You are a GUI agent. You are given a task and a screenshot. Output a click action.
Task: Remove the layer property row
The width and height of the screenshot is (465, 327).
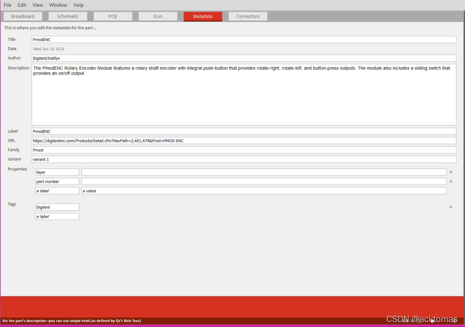(x=451, y=172)
